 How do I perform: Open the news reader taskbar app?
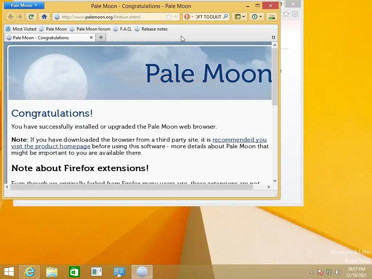click(x=97, y=272)
